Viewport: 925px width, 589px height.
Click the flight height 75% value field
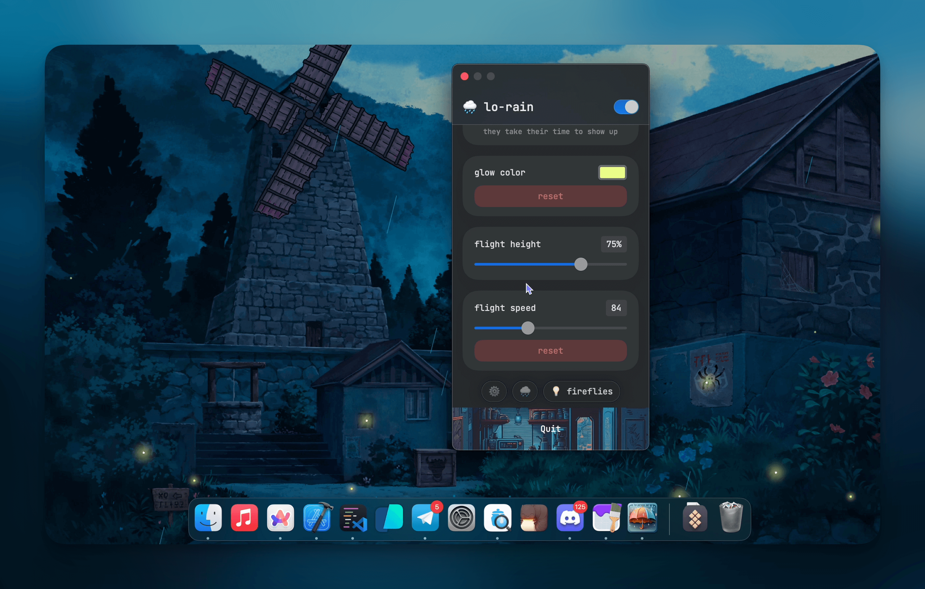coord(613,244)
